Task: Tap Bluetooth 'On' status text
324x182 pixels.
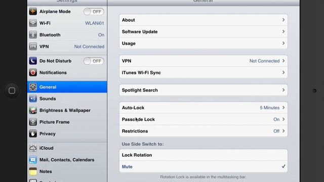Action: (101, 35)
